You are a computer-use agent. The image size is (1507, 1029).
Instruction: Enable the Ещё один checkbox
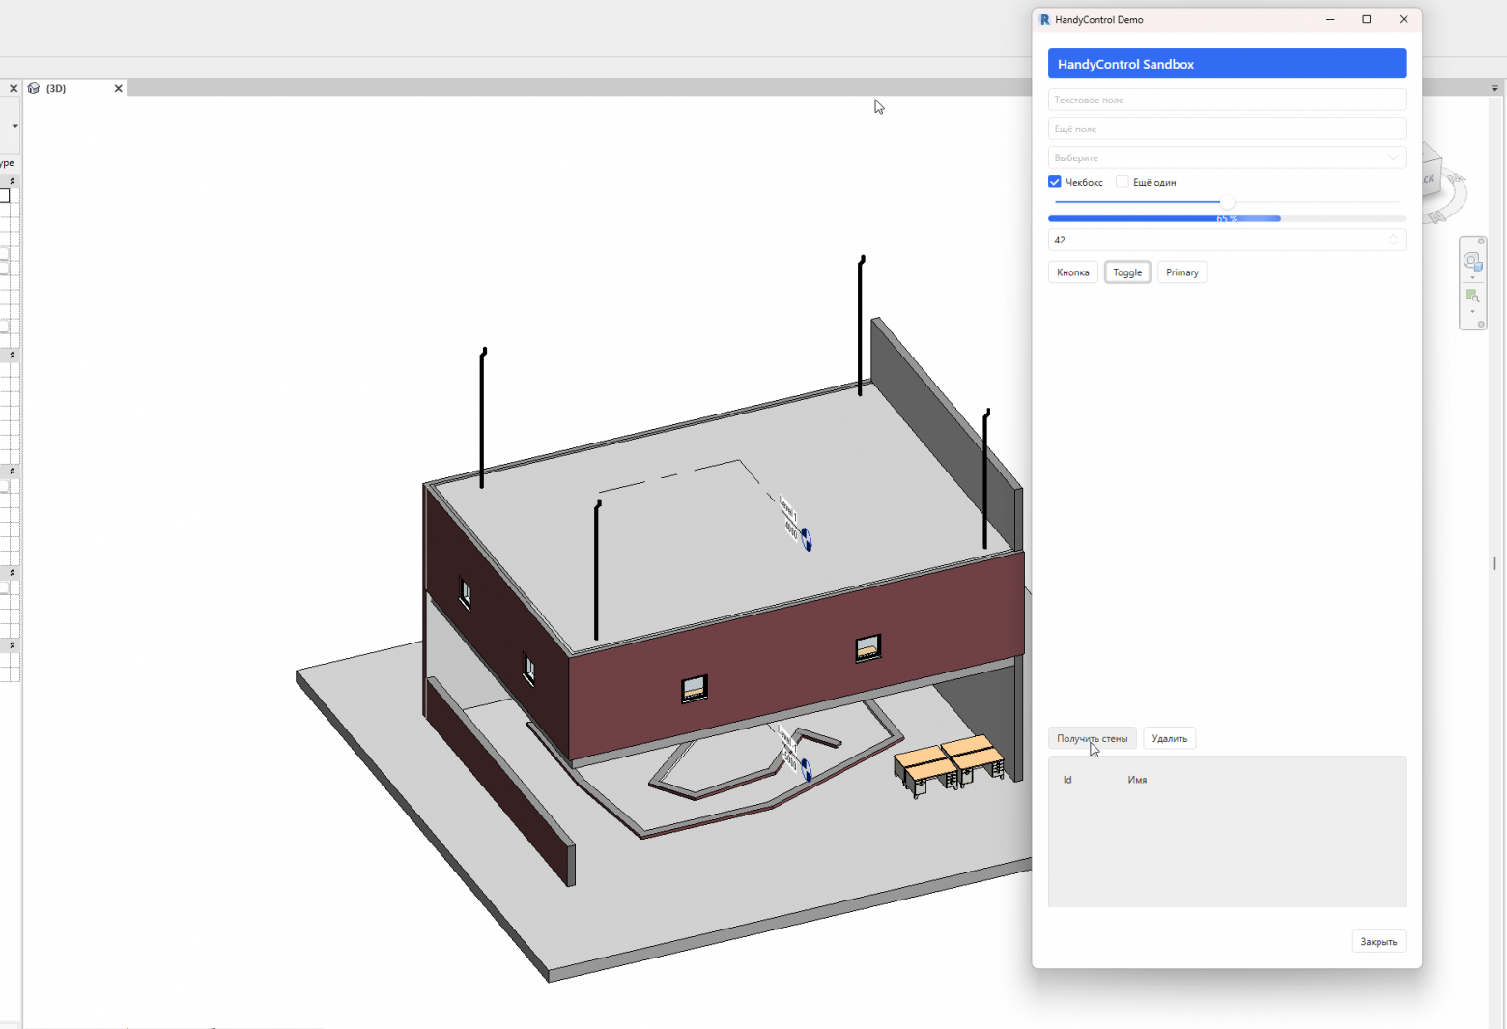pos(1122,182)
